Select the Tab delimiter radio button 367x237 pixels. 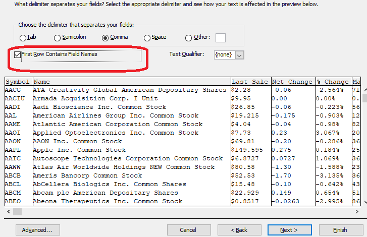23,38
